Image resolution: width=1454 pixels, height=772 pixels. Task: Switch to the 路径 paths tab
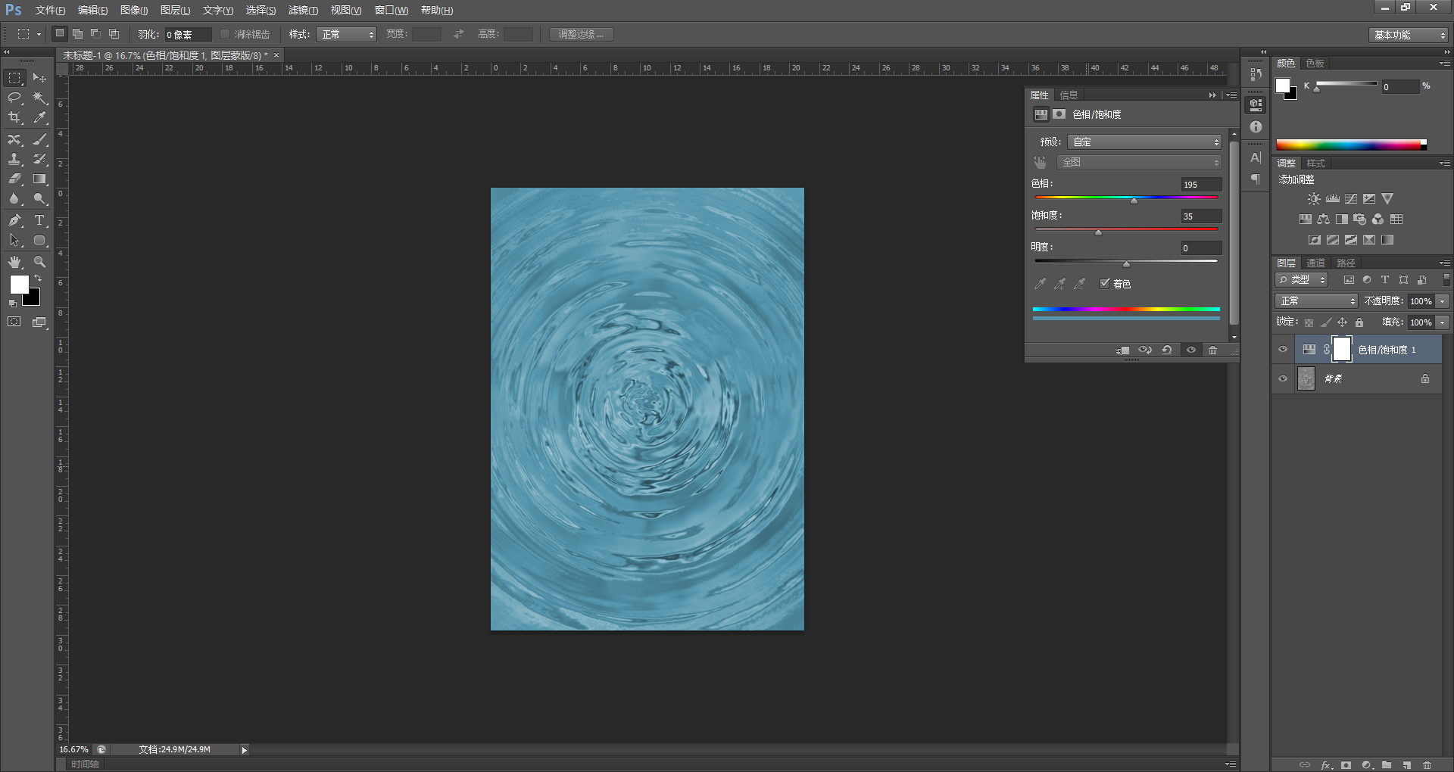click(1346, 263)
